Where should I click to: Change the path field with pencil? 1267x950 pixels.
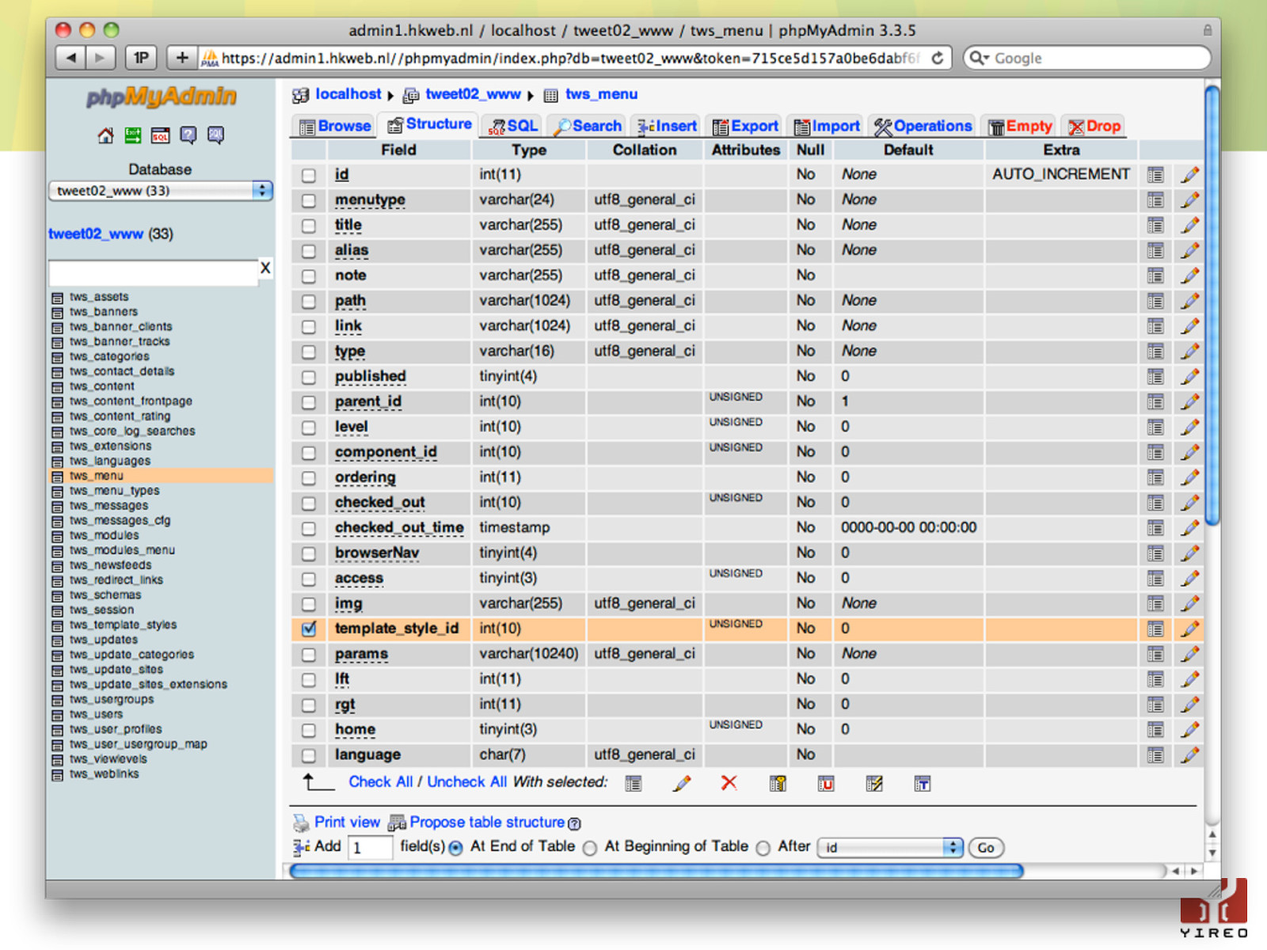pos(1189,301)
